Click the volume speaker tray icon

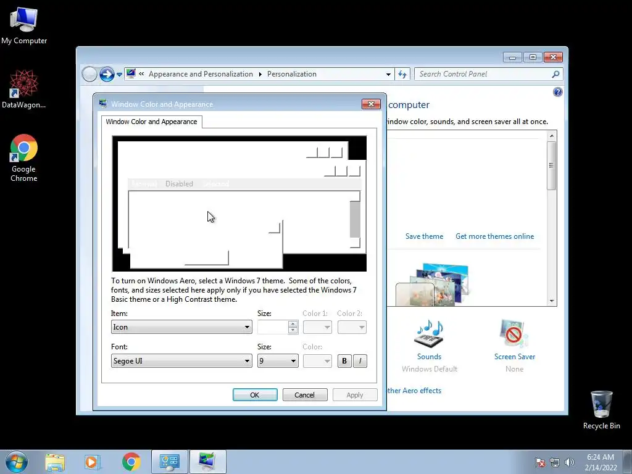click(x=570, y=463)
